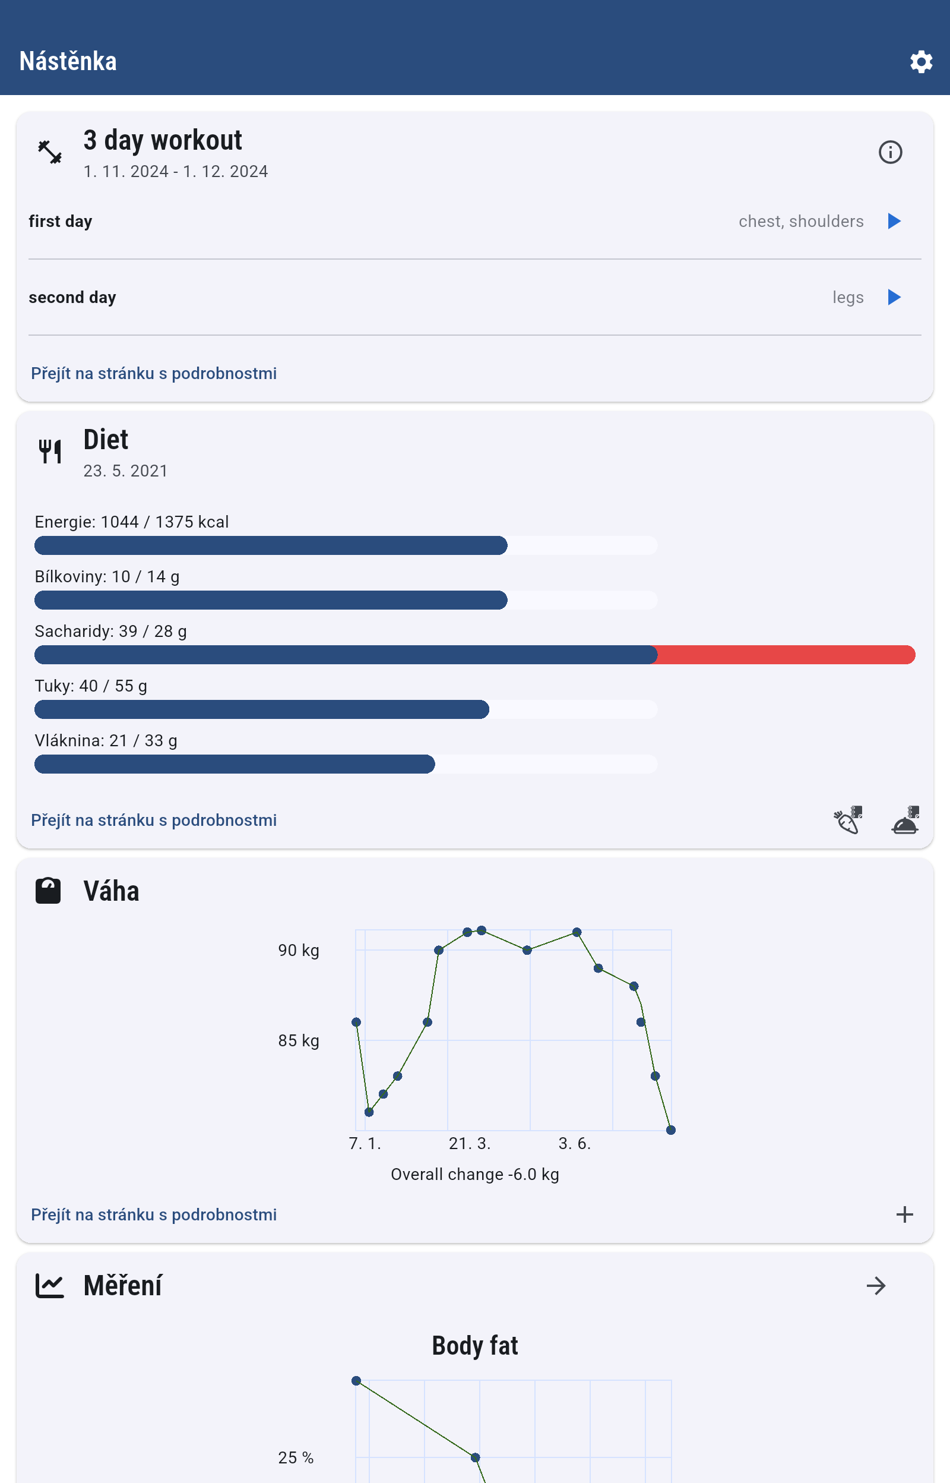Start the first day workout
Screen dimensions: 950x1483
tap(894, 221)
